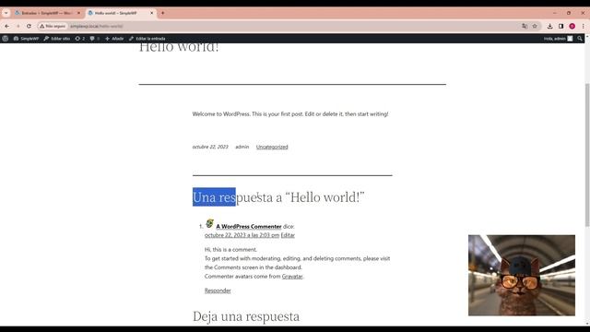Click the vertical page scrollbar thumb
The height and width of the screenshot is (332, 590).
pyautogui.click(x=587, y=154)
